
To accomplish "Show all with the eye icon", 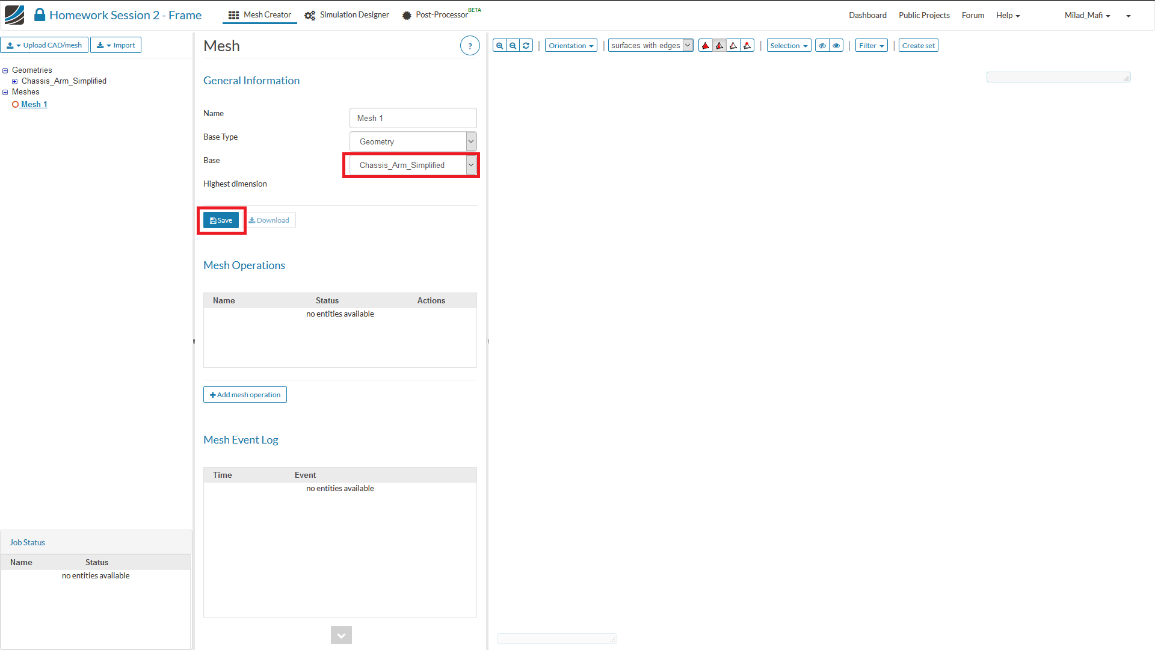I will [x=836, y=46].
